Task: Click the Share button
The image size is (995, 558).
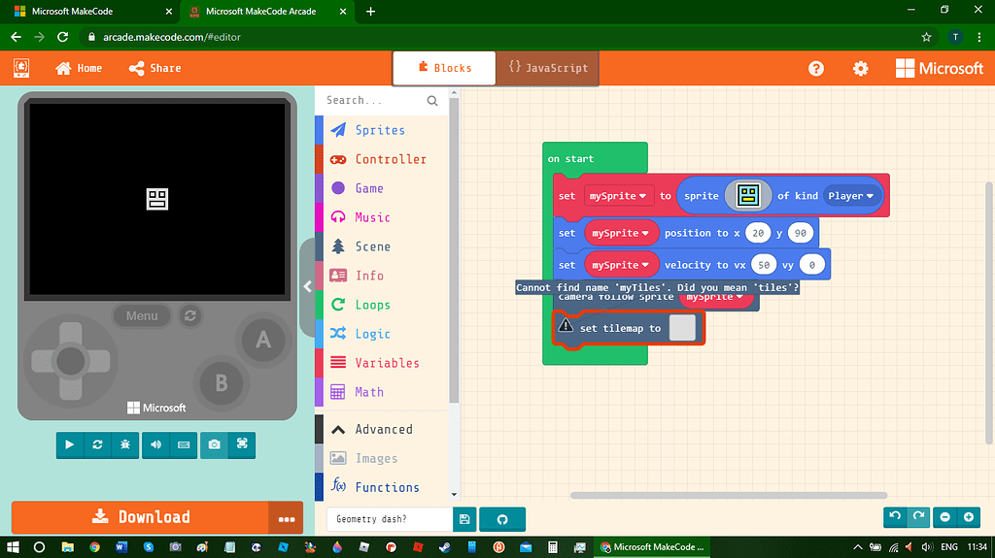Action: (154, 68)
